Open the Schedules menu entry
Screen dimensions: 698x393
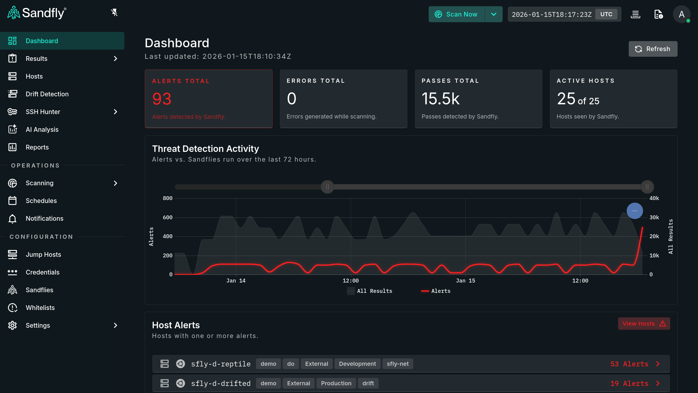tap(41, 201)
